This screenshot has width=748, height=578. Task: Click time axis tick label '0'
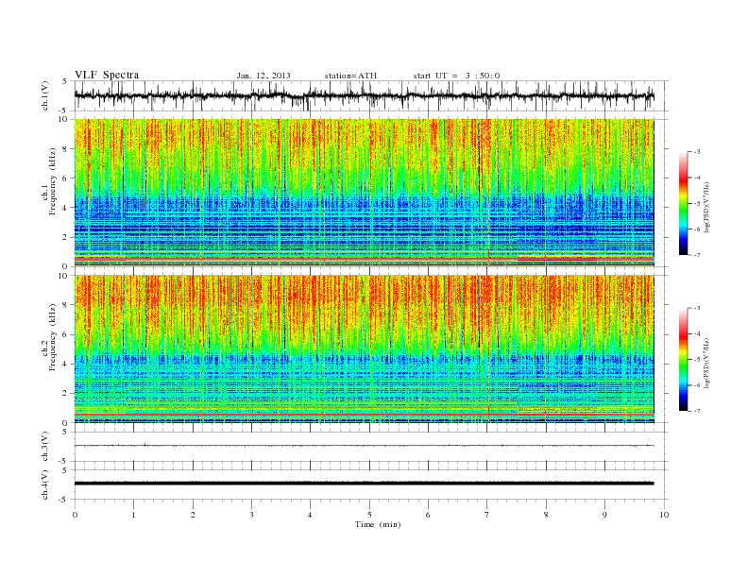click(75, 515)
